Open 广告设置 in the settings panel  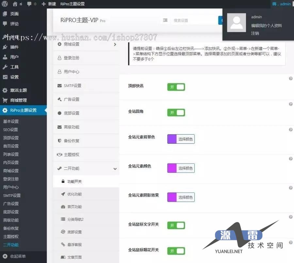(x=86, y=99)
